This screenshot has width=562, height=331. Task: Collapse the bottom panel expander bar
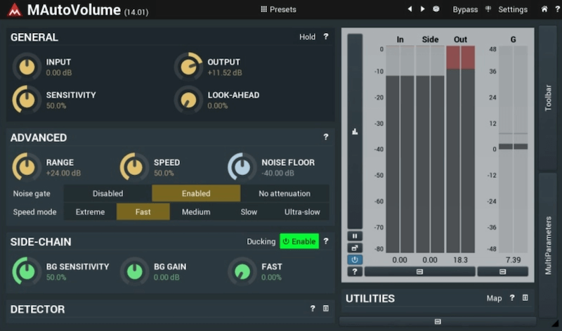(x=438, y=321)
